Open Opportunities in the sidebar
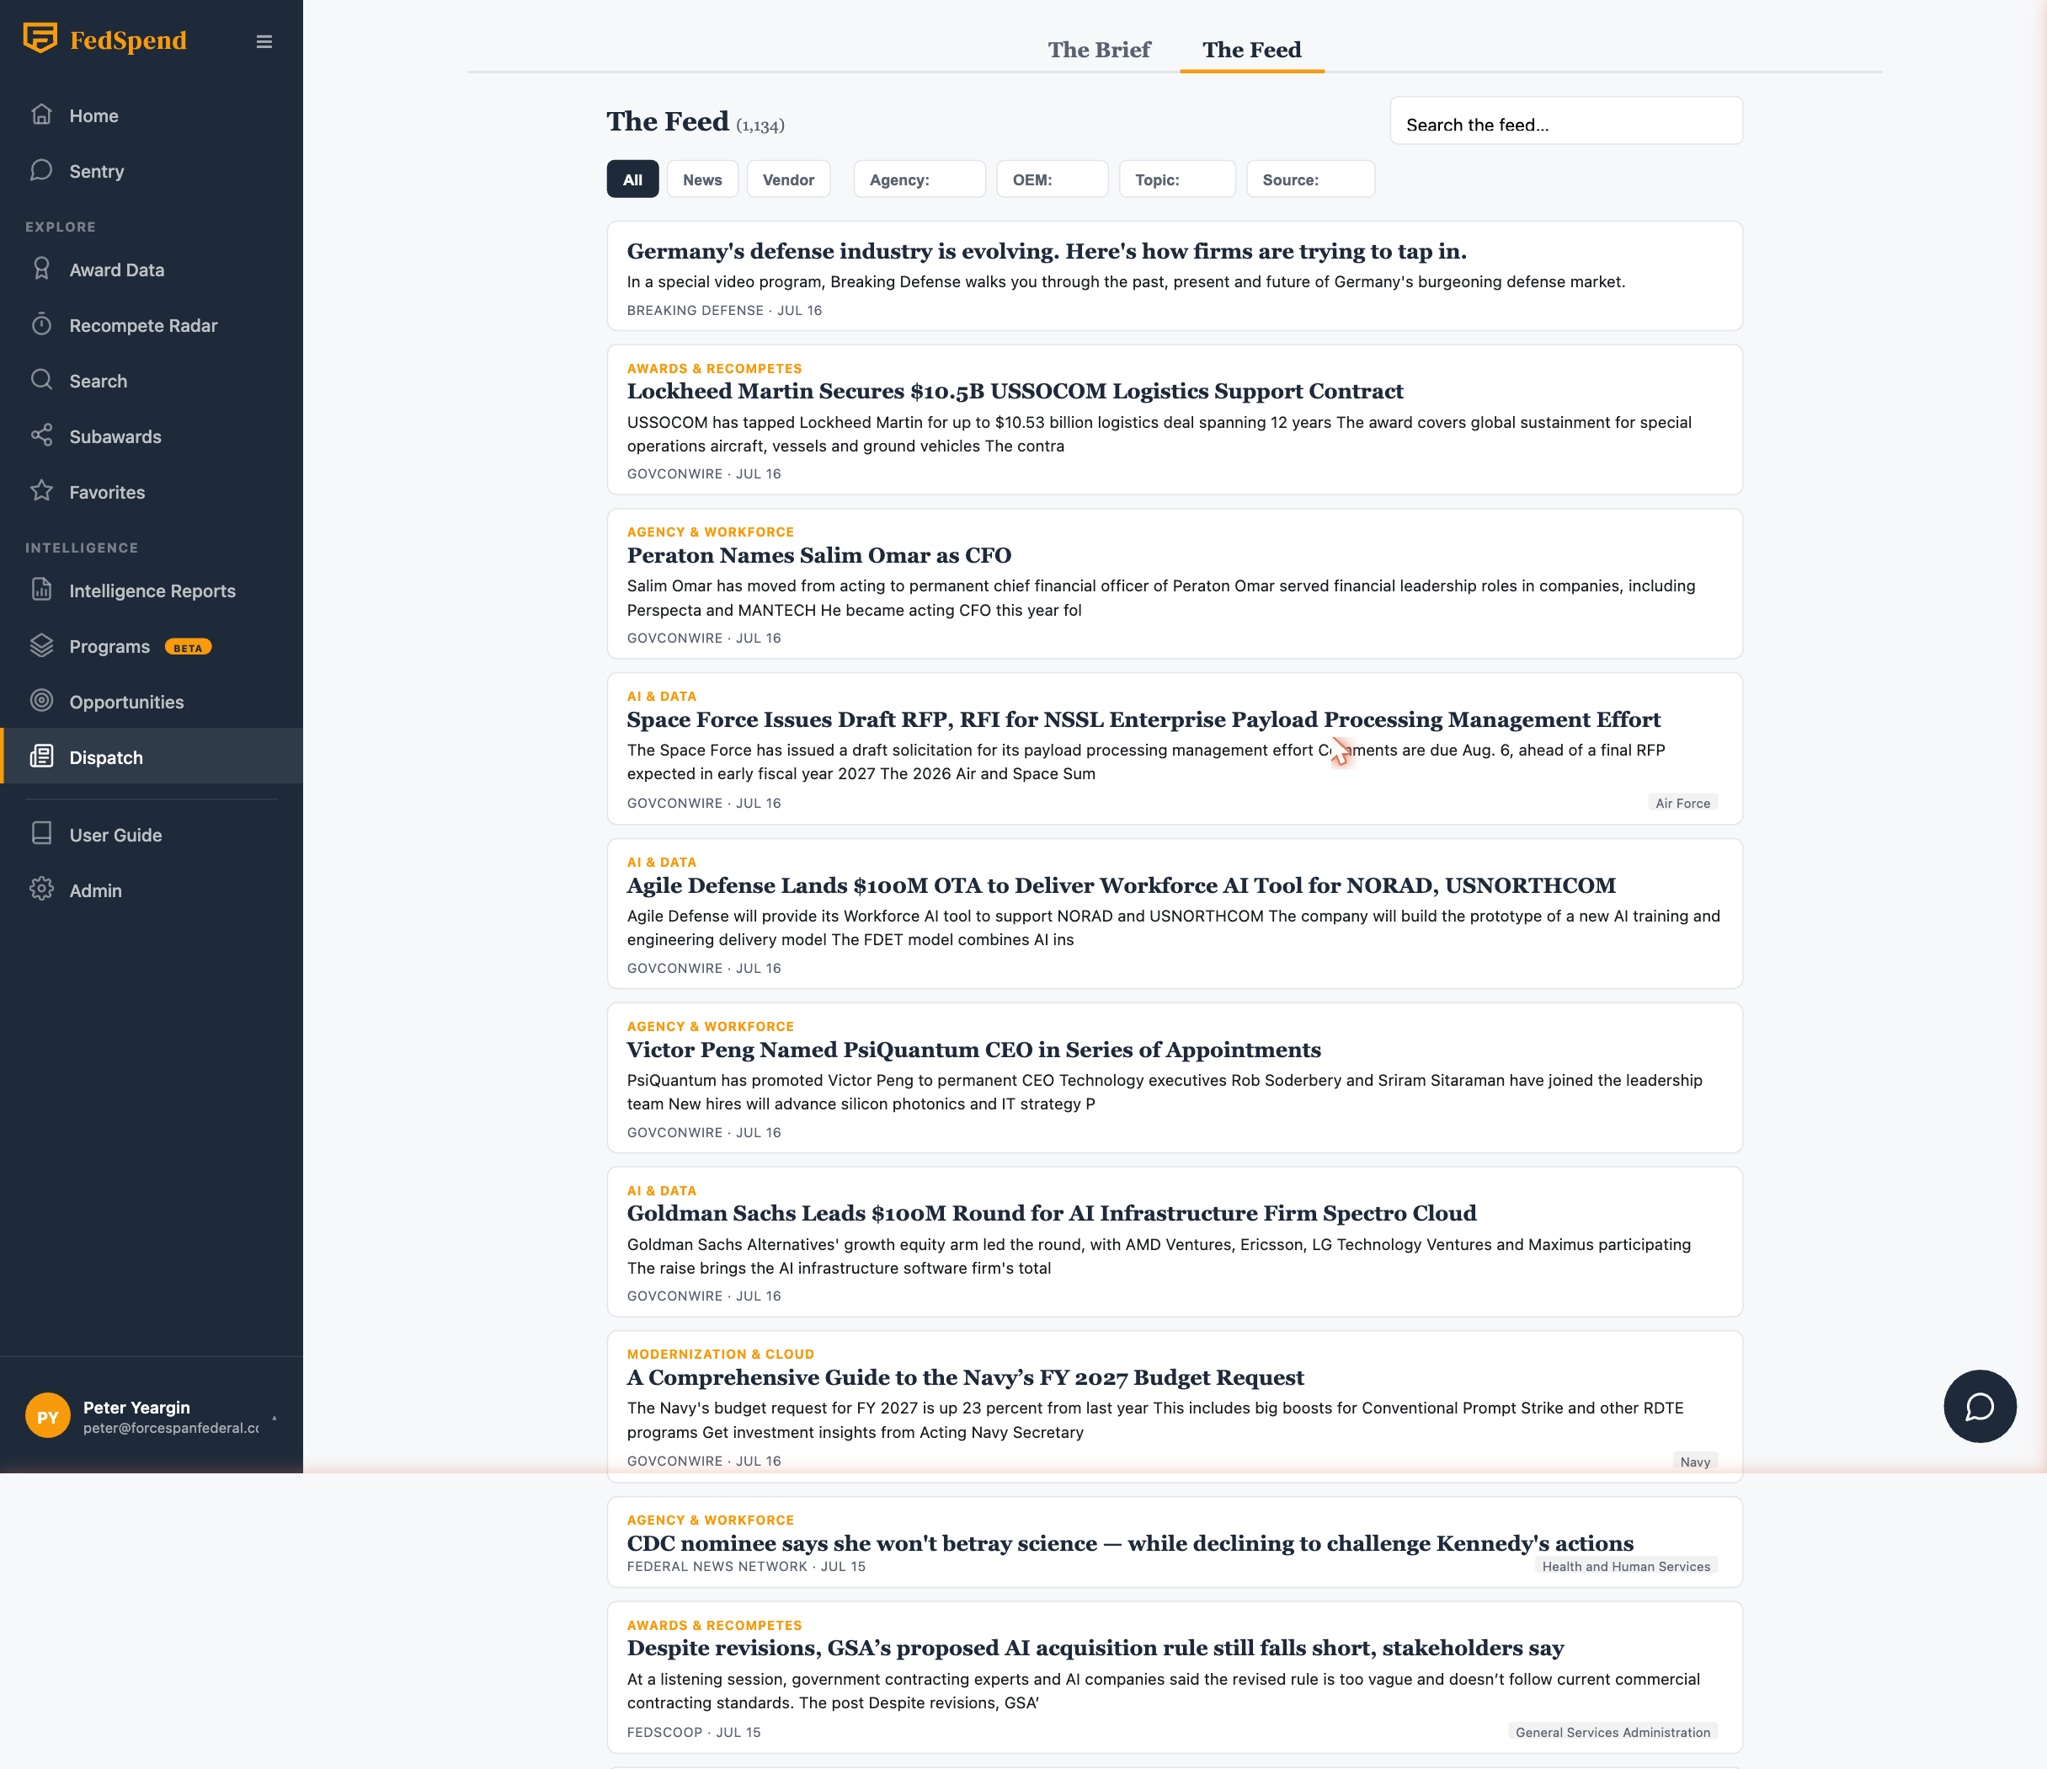Viewport: 2047px width, 1769px height. coord(152,702)
